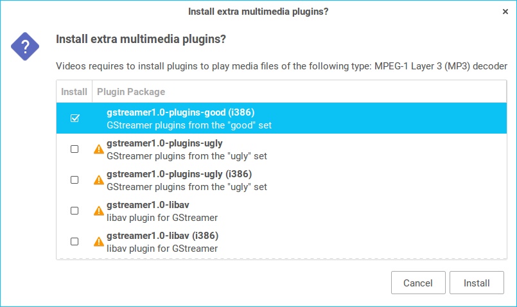Select the gstreamer1.0-libav package row
Image resolution: width=517 pixels, height=307 pixels.
(257, 211)
